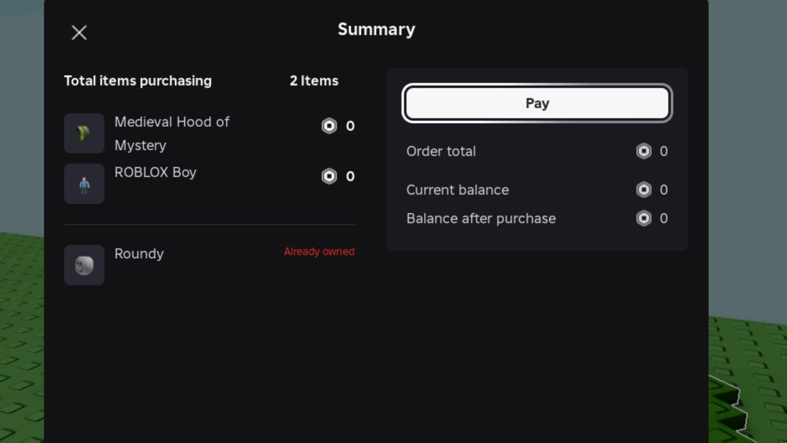787x443 pixels.
Task: Select the Roundy head thumbnail
Action: [84, 265]
